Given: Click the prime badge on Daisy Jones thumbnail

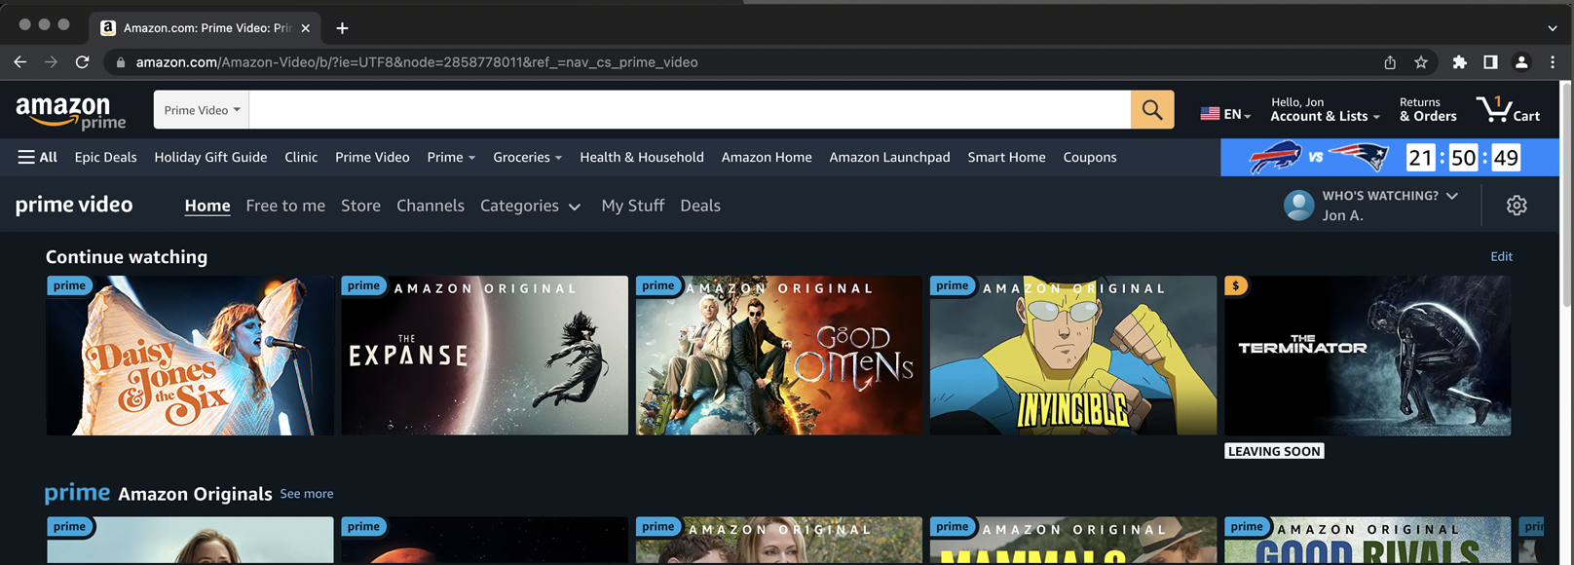Looking at the screenshot, I should [69, 285].
